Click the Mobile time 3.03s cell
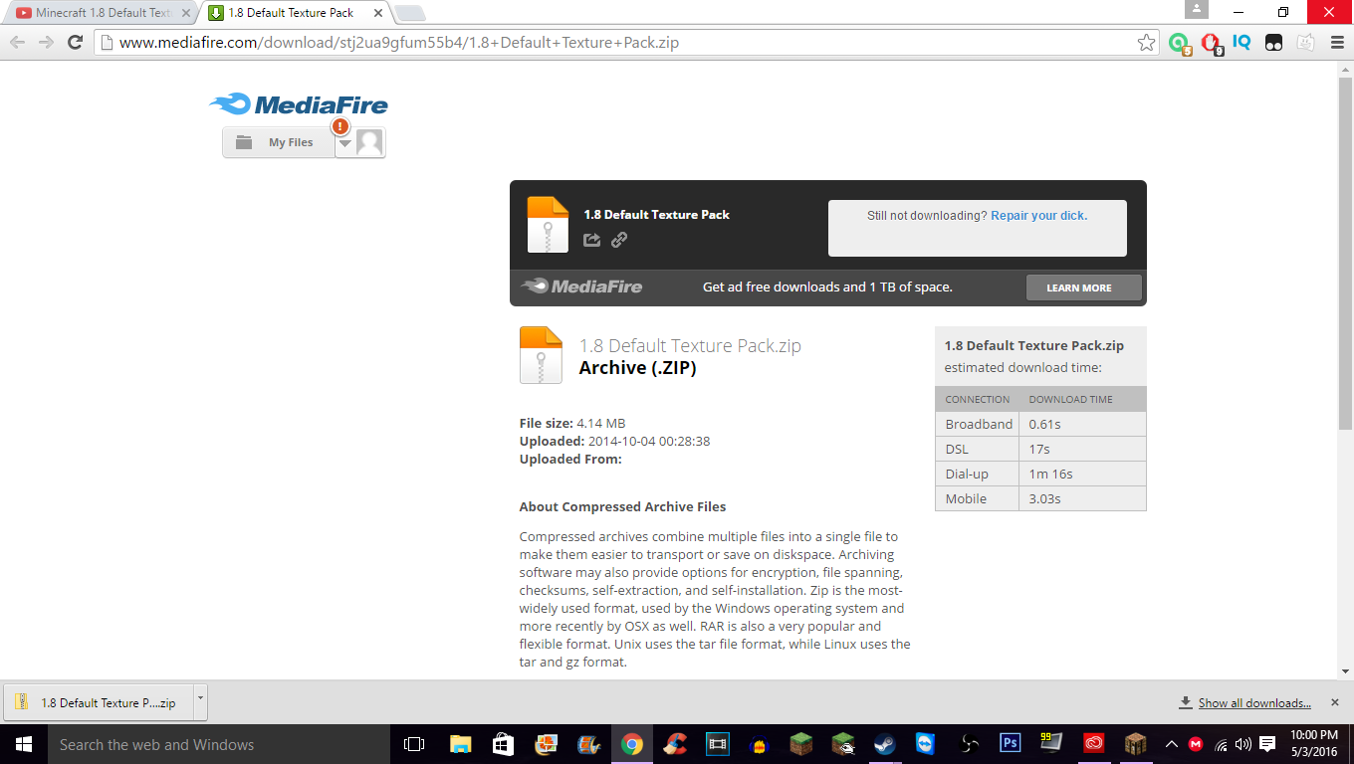 tap(1082, 498)
